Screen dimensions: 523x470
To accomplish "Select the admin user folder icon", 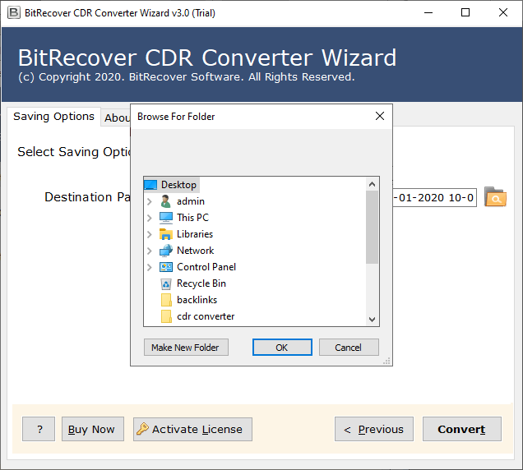I will tap(166, 201).
